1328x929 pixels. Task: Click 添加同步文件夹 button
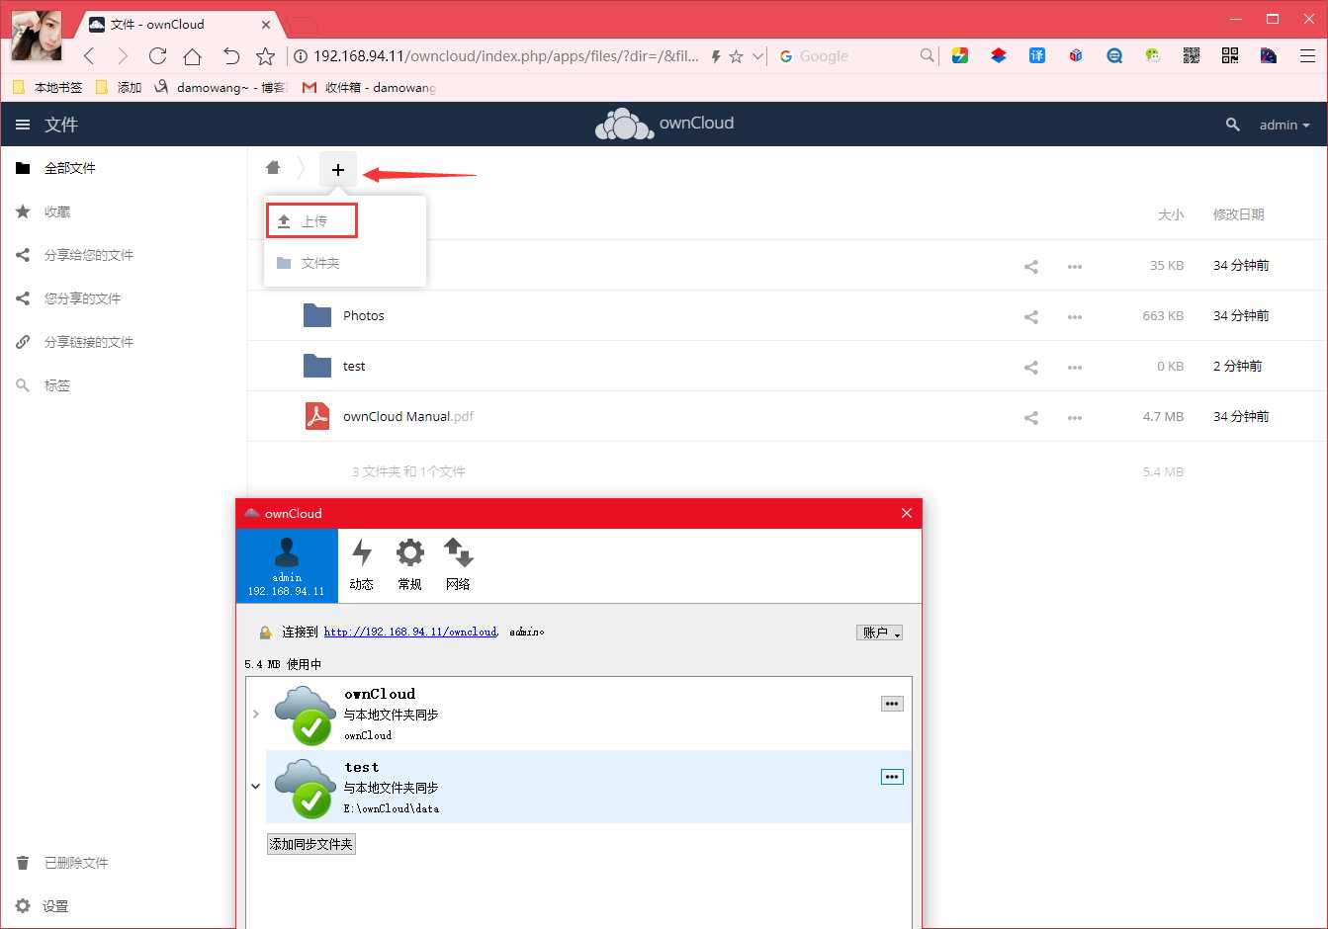point(311,844)
